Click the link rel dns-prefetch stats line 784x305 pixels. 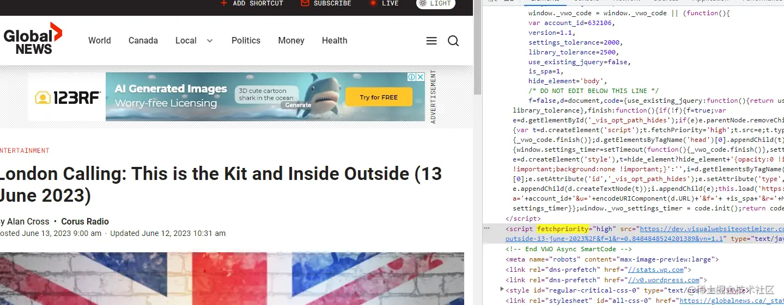(x=598, y=270)
